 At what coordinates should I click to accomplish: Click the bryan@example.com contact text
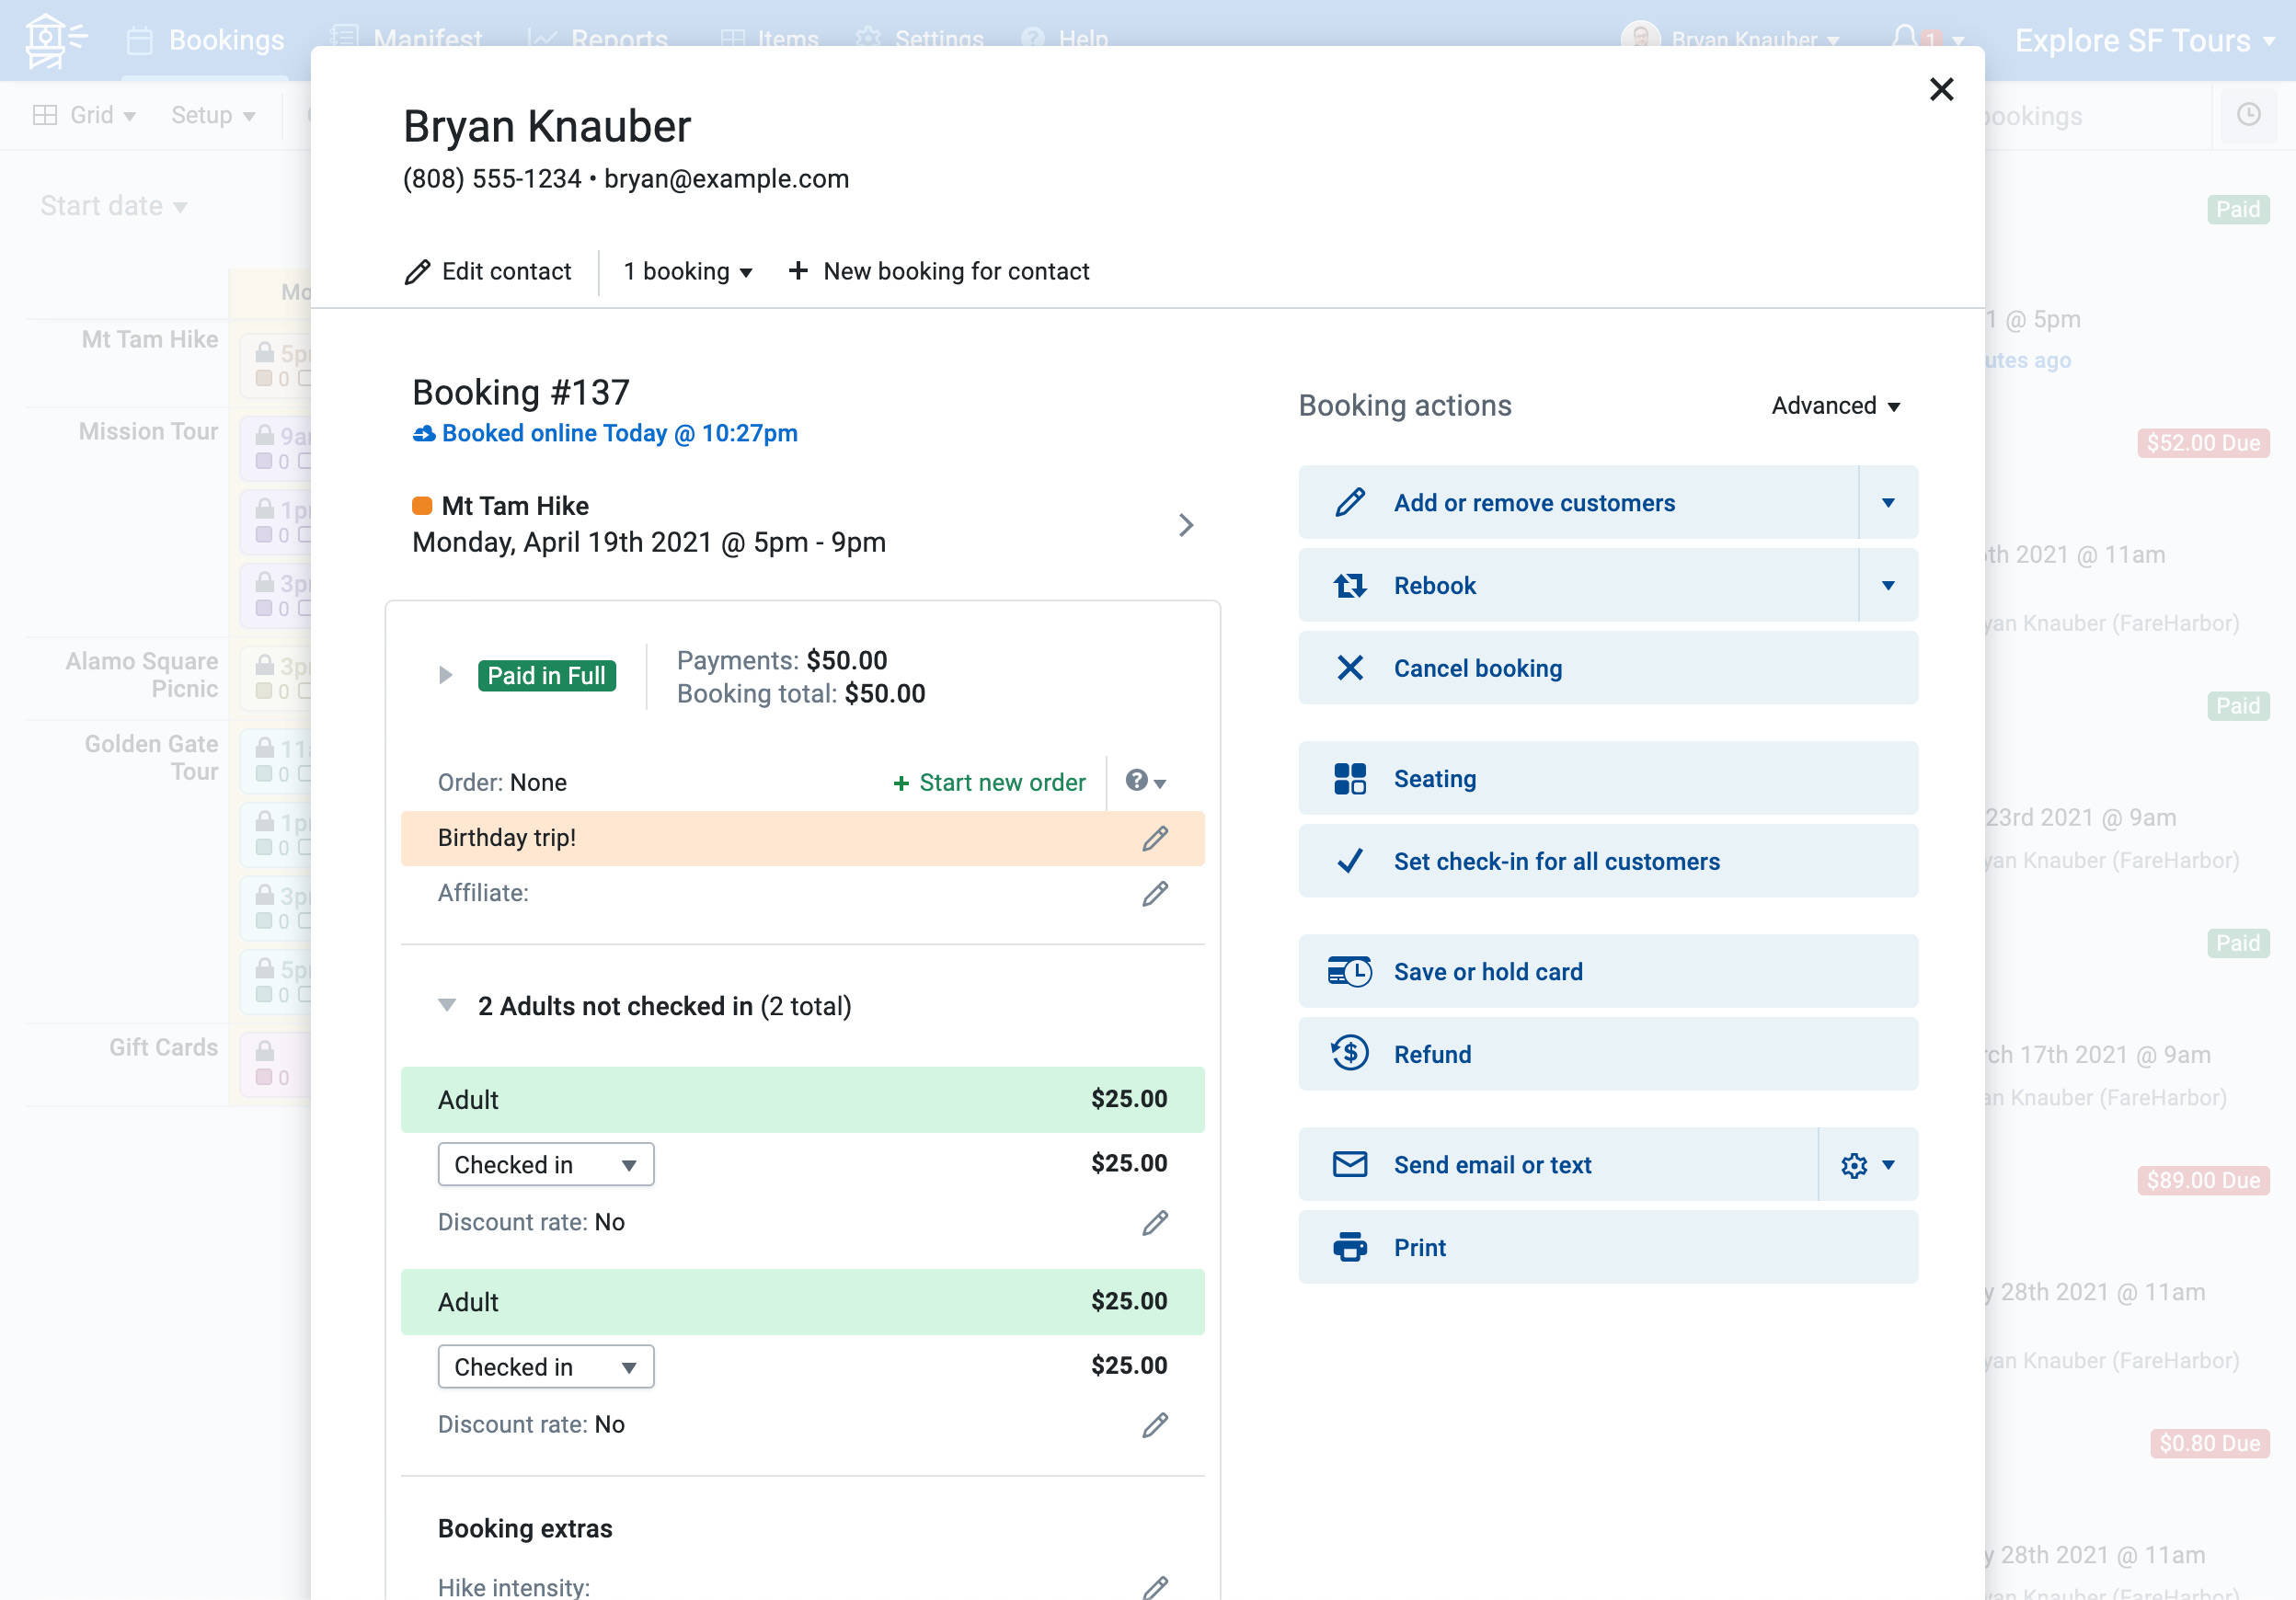(726, 179)
